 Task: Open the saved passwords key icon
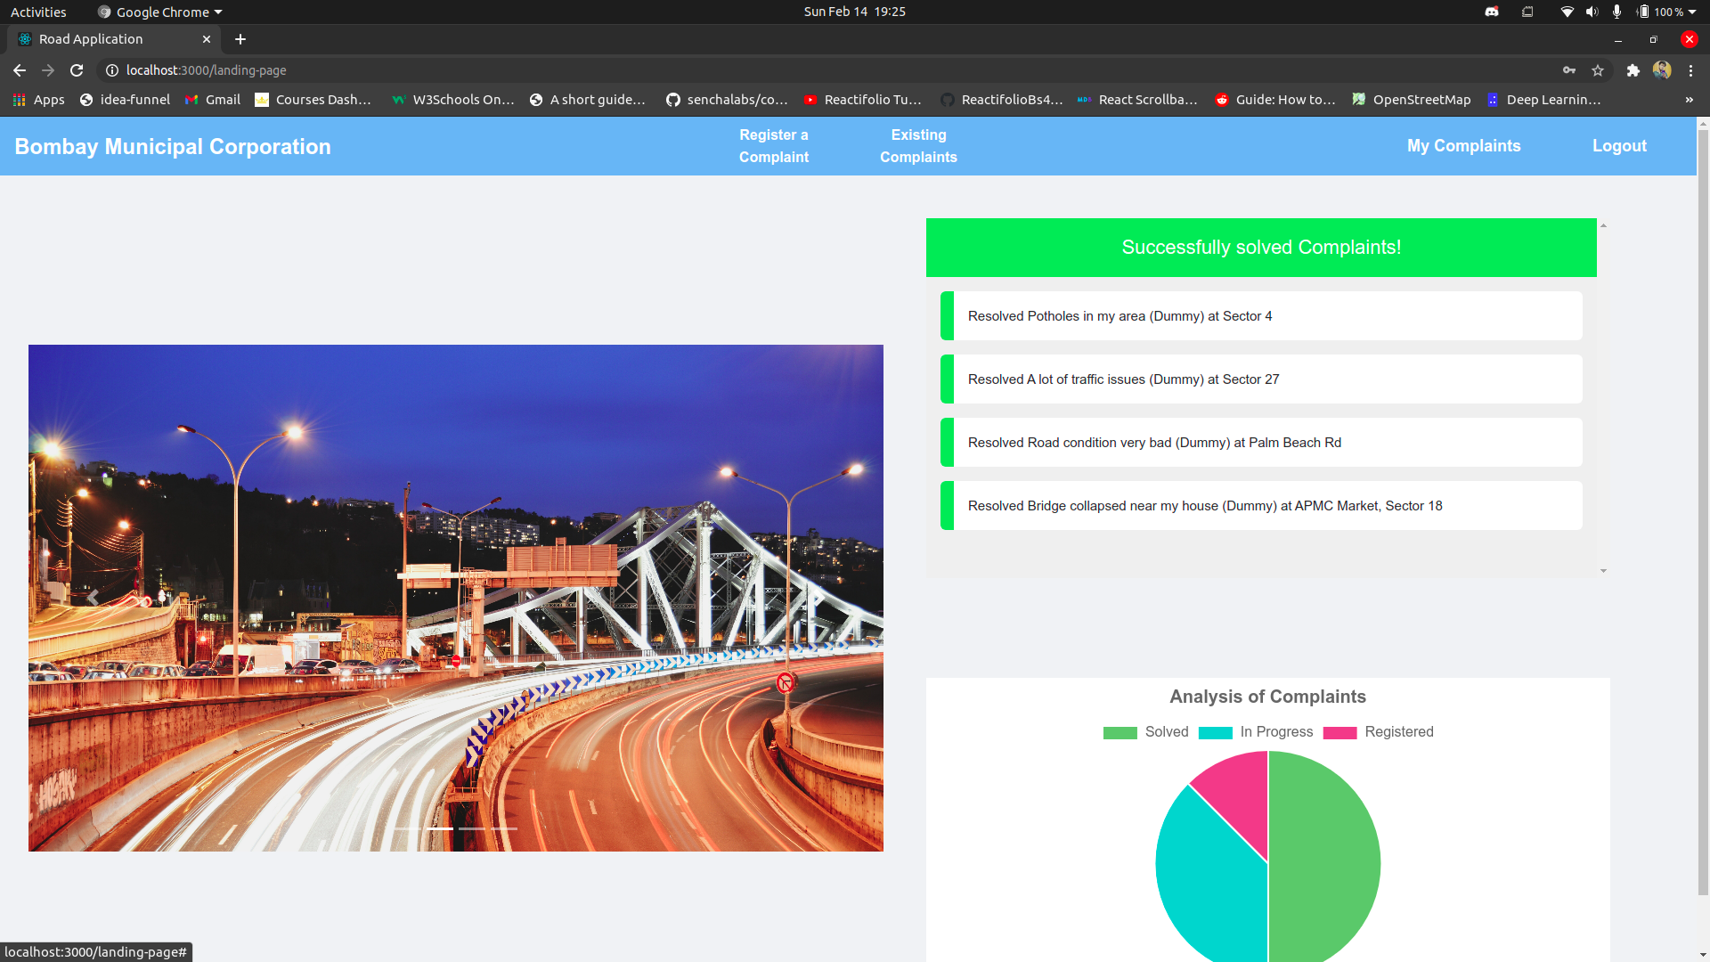[x=1569, y=70]
